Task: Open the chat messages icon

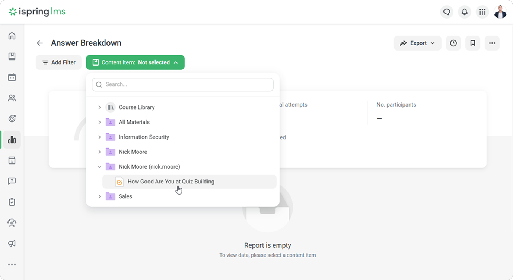Action: click(446, 12)
